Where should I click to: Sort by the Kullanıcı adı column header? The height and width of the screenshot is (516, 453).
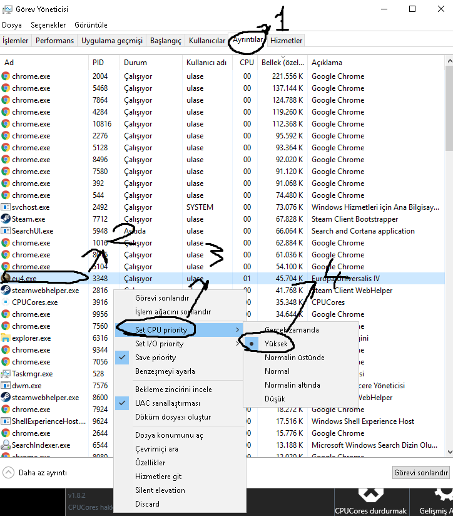[208, 63]
